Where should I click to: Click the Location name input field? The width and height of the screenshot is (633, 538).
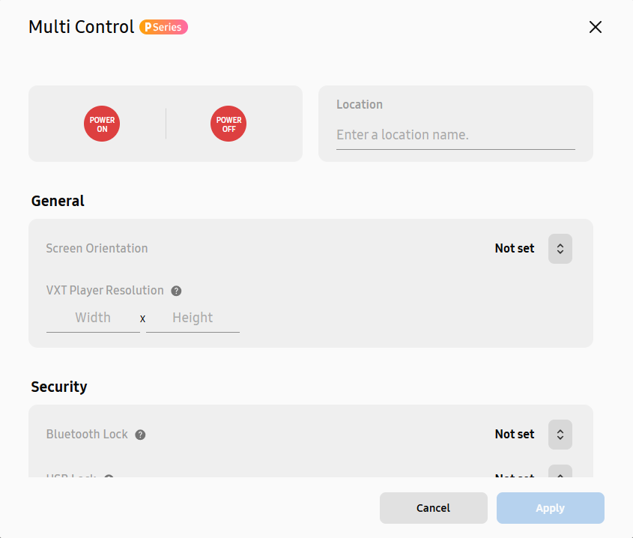click(455, 135)
